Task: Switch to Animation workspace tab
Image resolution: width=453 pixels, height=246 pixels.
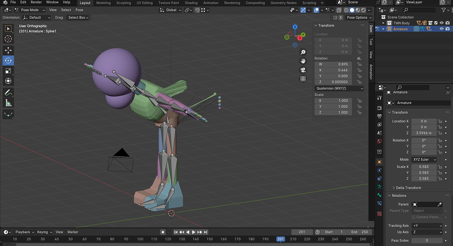Action: pyautogui.click(x=211, y=3)
